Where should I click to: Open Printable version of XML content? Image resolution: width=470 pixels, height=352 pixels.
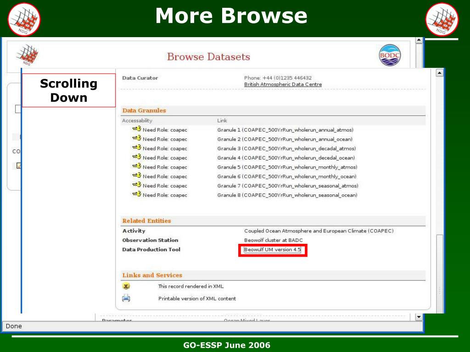[197, 298]
